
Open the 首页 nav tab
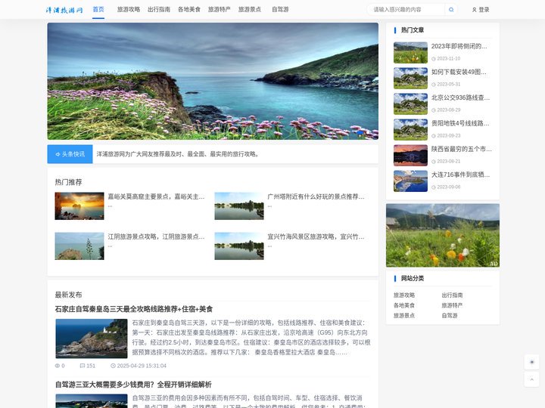(98, 10)
